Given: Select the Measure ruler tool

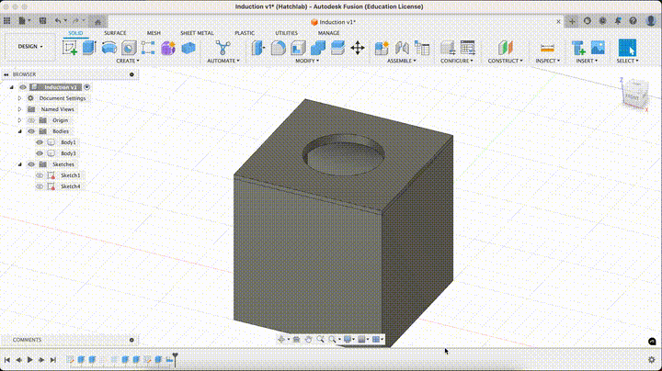Looking at the screenshot, I should [x=547, y=48].
